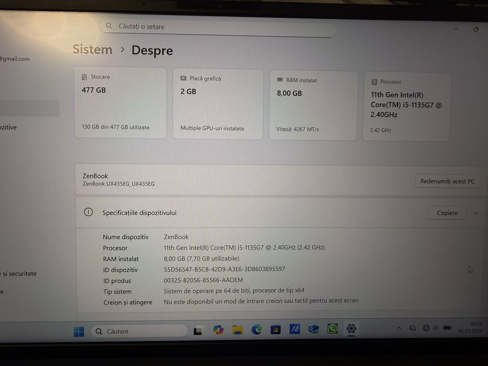The image size is (488, 366).
Task: Click the Redenumiți acest PC button
Action: (447, 181)
